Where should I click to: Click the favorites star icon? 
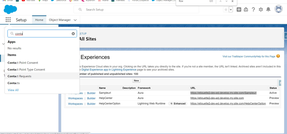click(226, 10)
